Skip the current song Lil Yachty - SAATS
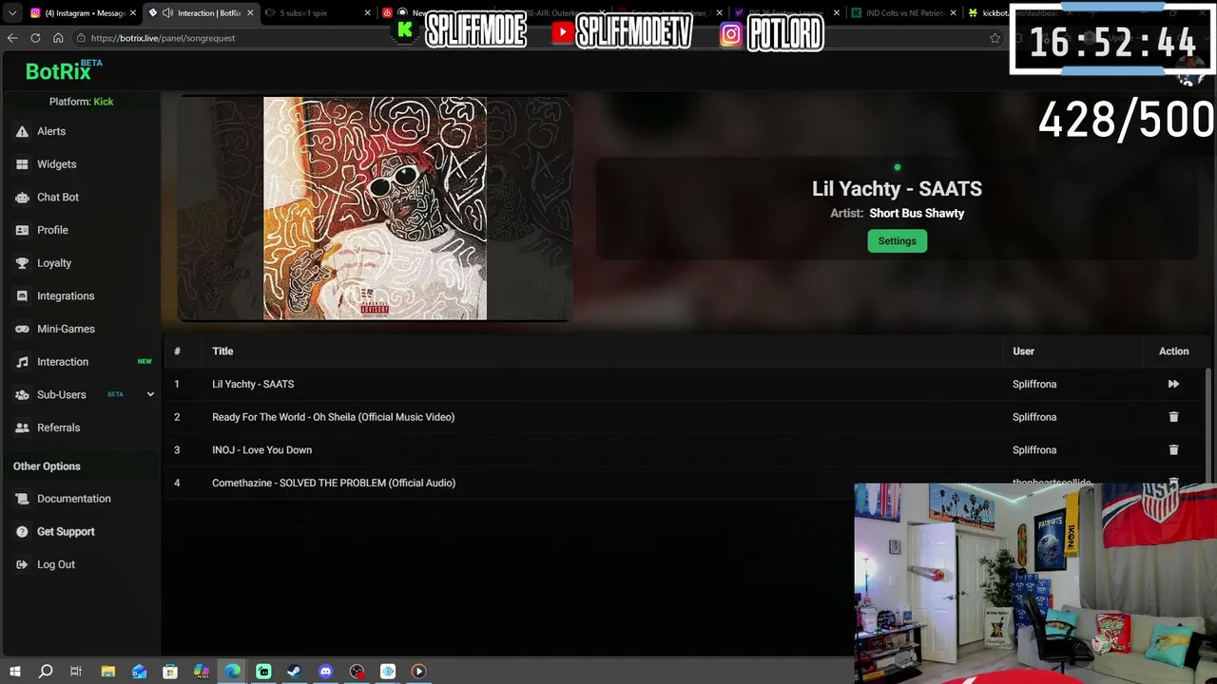1217x684 pixels. tap(1173, 384)
